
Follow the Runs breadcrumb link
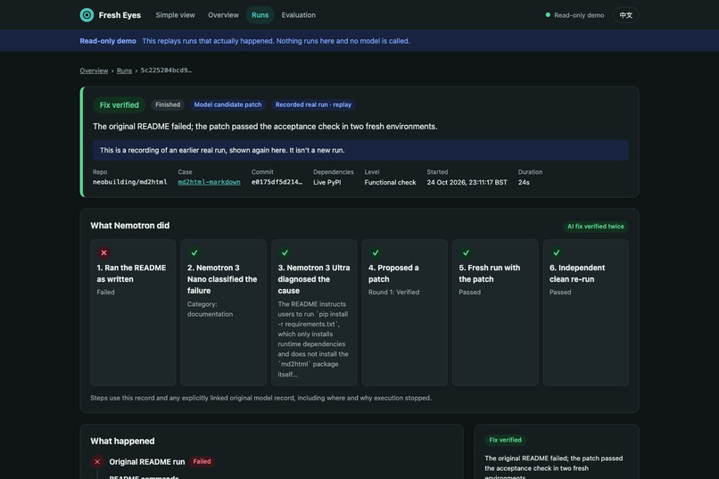124,70
